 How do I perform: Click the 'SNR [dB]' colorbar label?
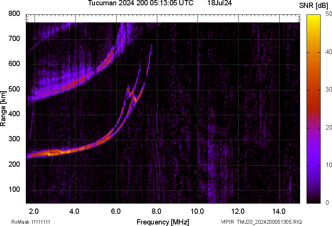[x=314, y=6]
